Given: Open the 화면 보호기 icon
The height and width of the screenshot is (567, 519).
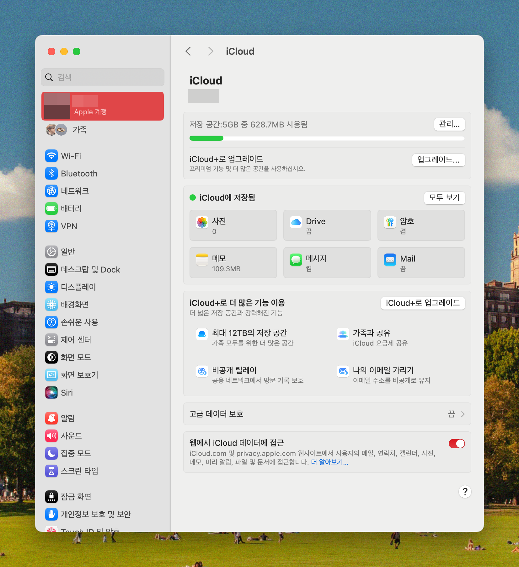Looking at the screenshot, I should click(51, 375).
